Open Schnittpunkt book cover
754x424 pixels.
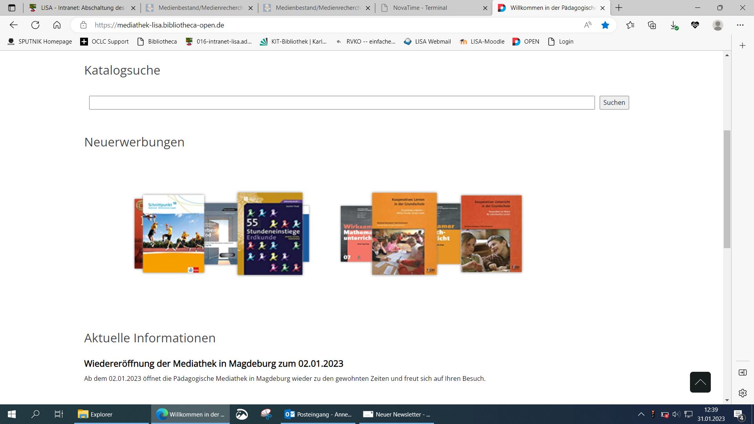[173, 234]
